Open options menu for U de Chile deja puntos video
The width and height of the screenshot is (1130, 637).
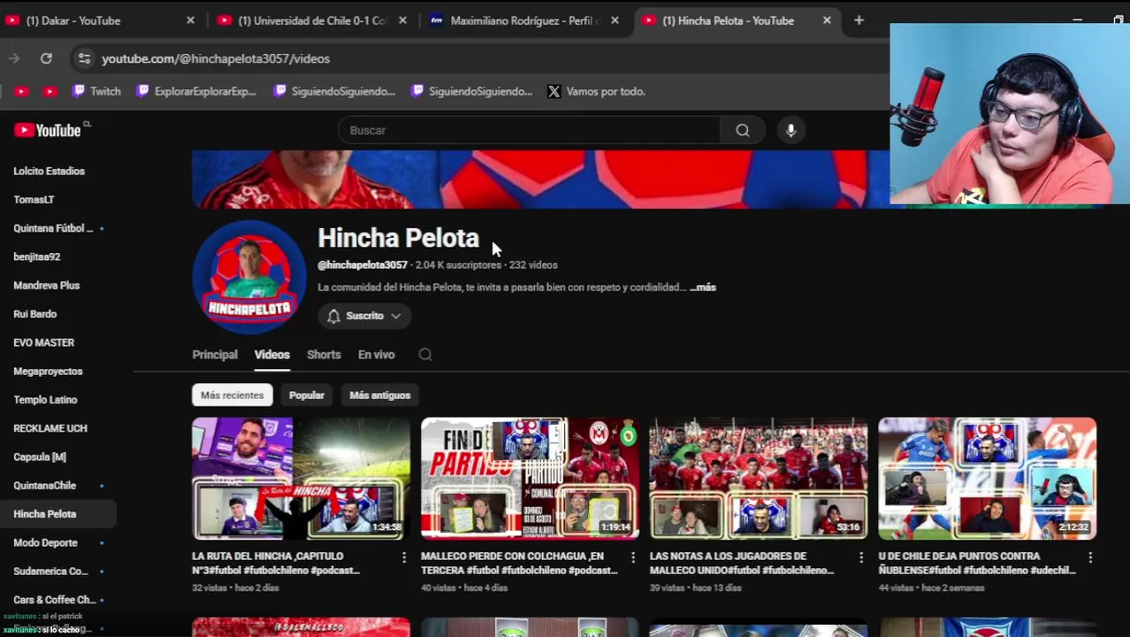[x=1090, y=557]
